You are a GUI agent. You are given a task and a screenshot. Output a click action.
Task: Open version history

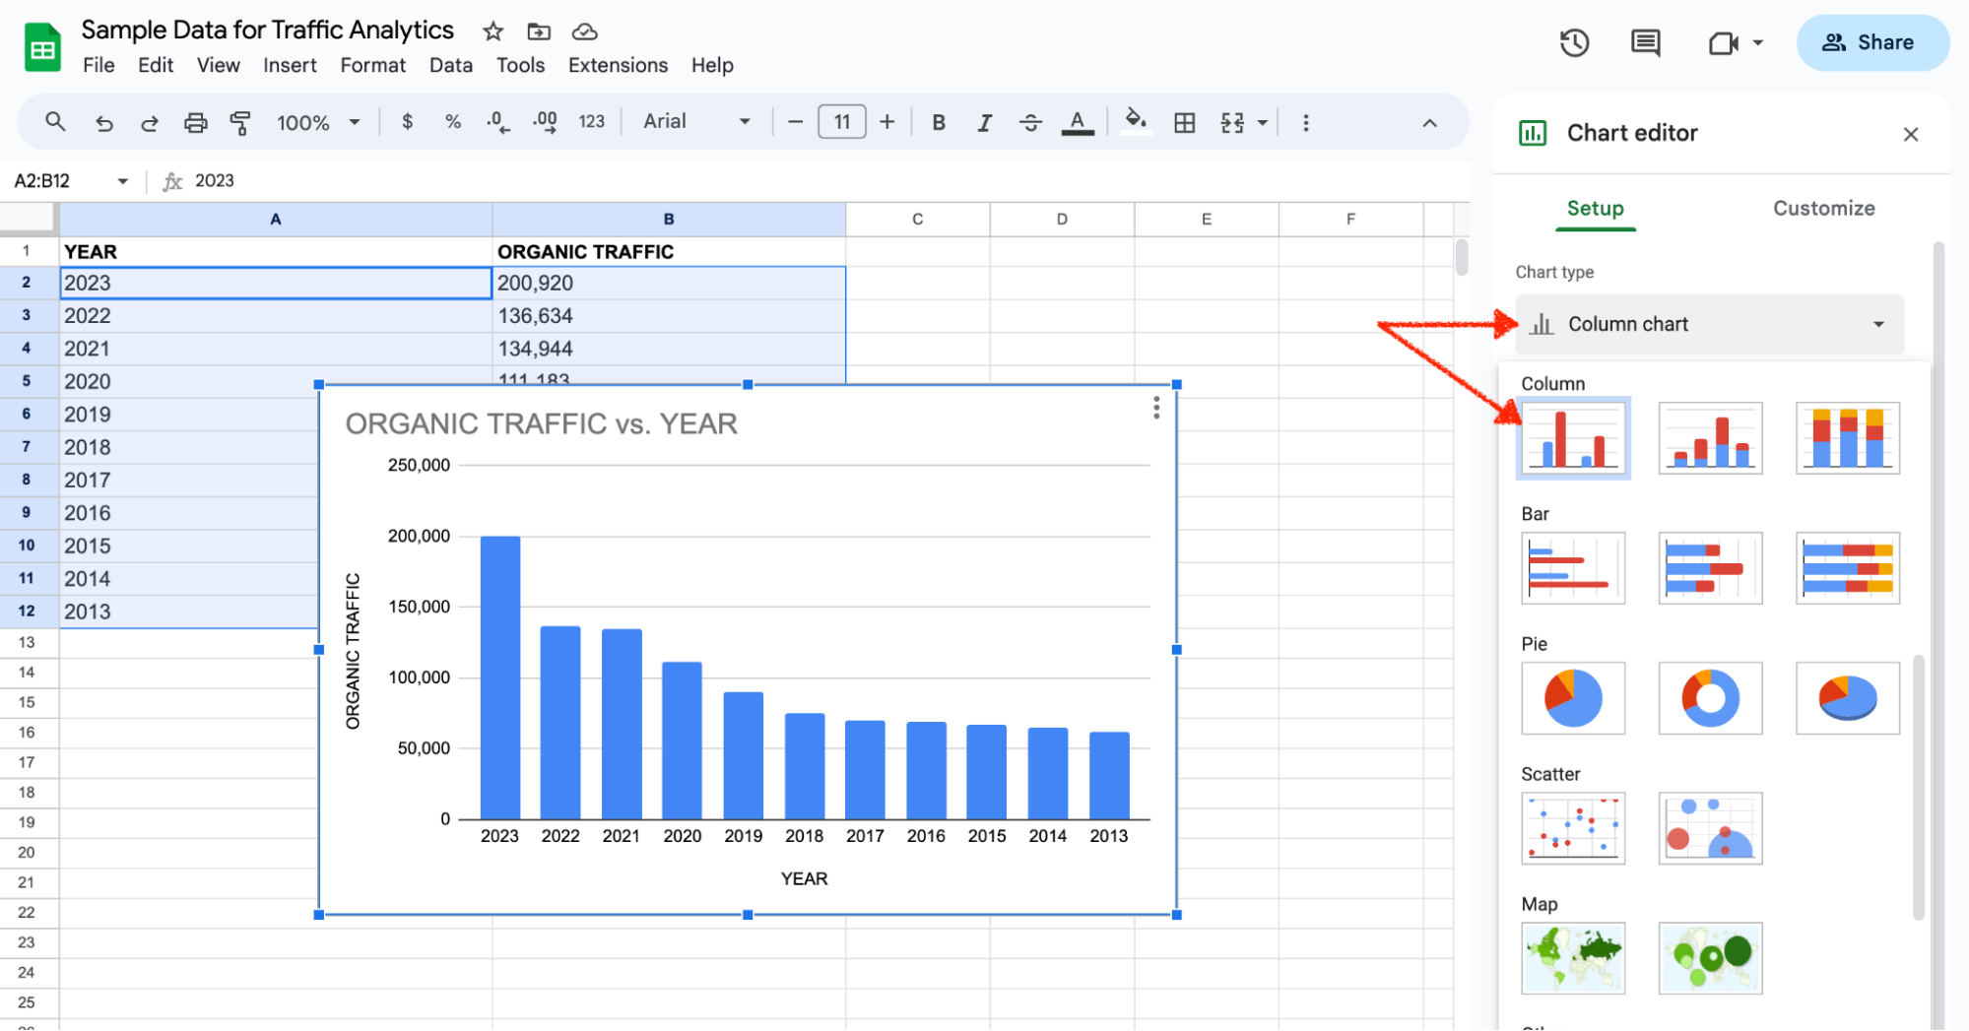[x=1574, y=42]
